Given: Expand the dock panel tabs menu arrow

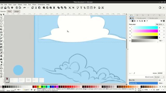Looking at the screenshot, I should 164,15.
